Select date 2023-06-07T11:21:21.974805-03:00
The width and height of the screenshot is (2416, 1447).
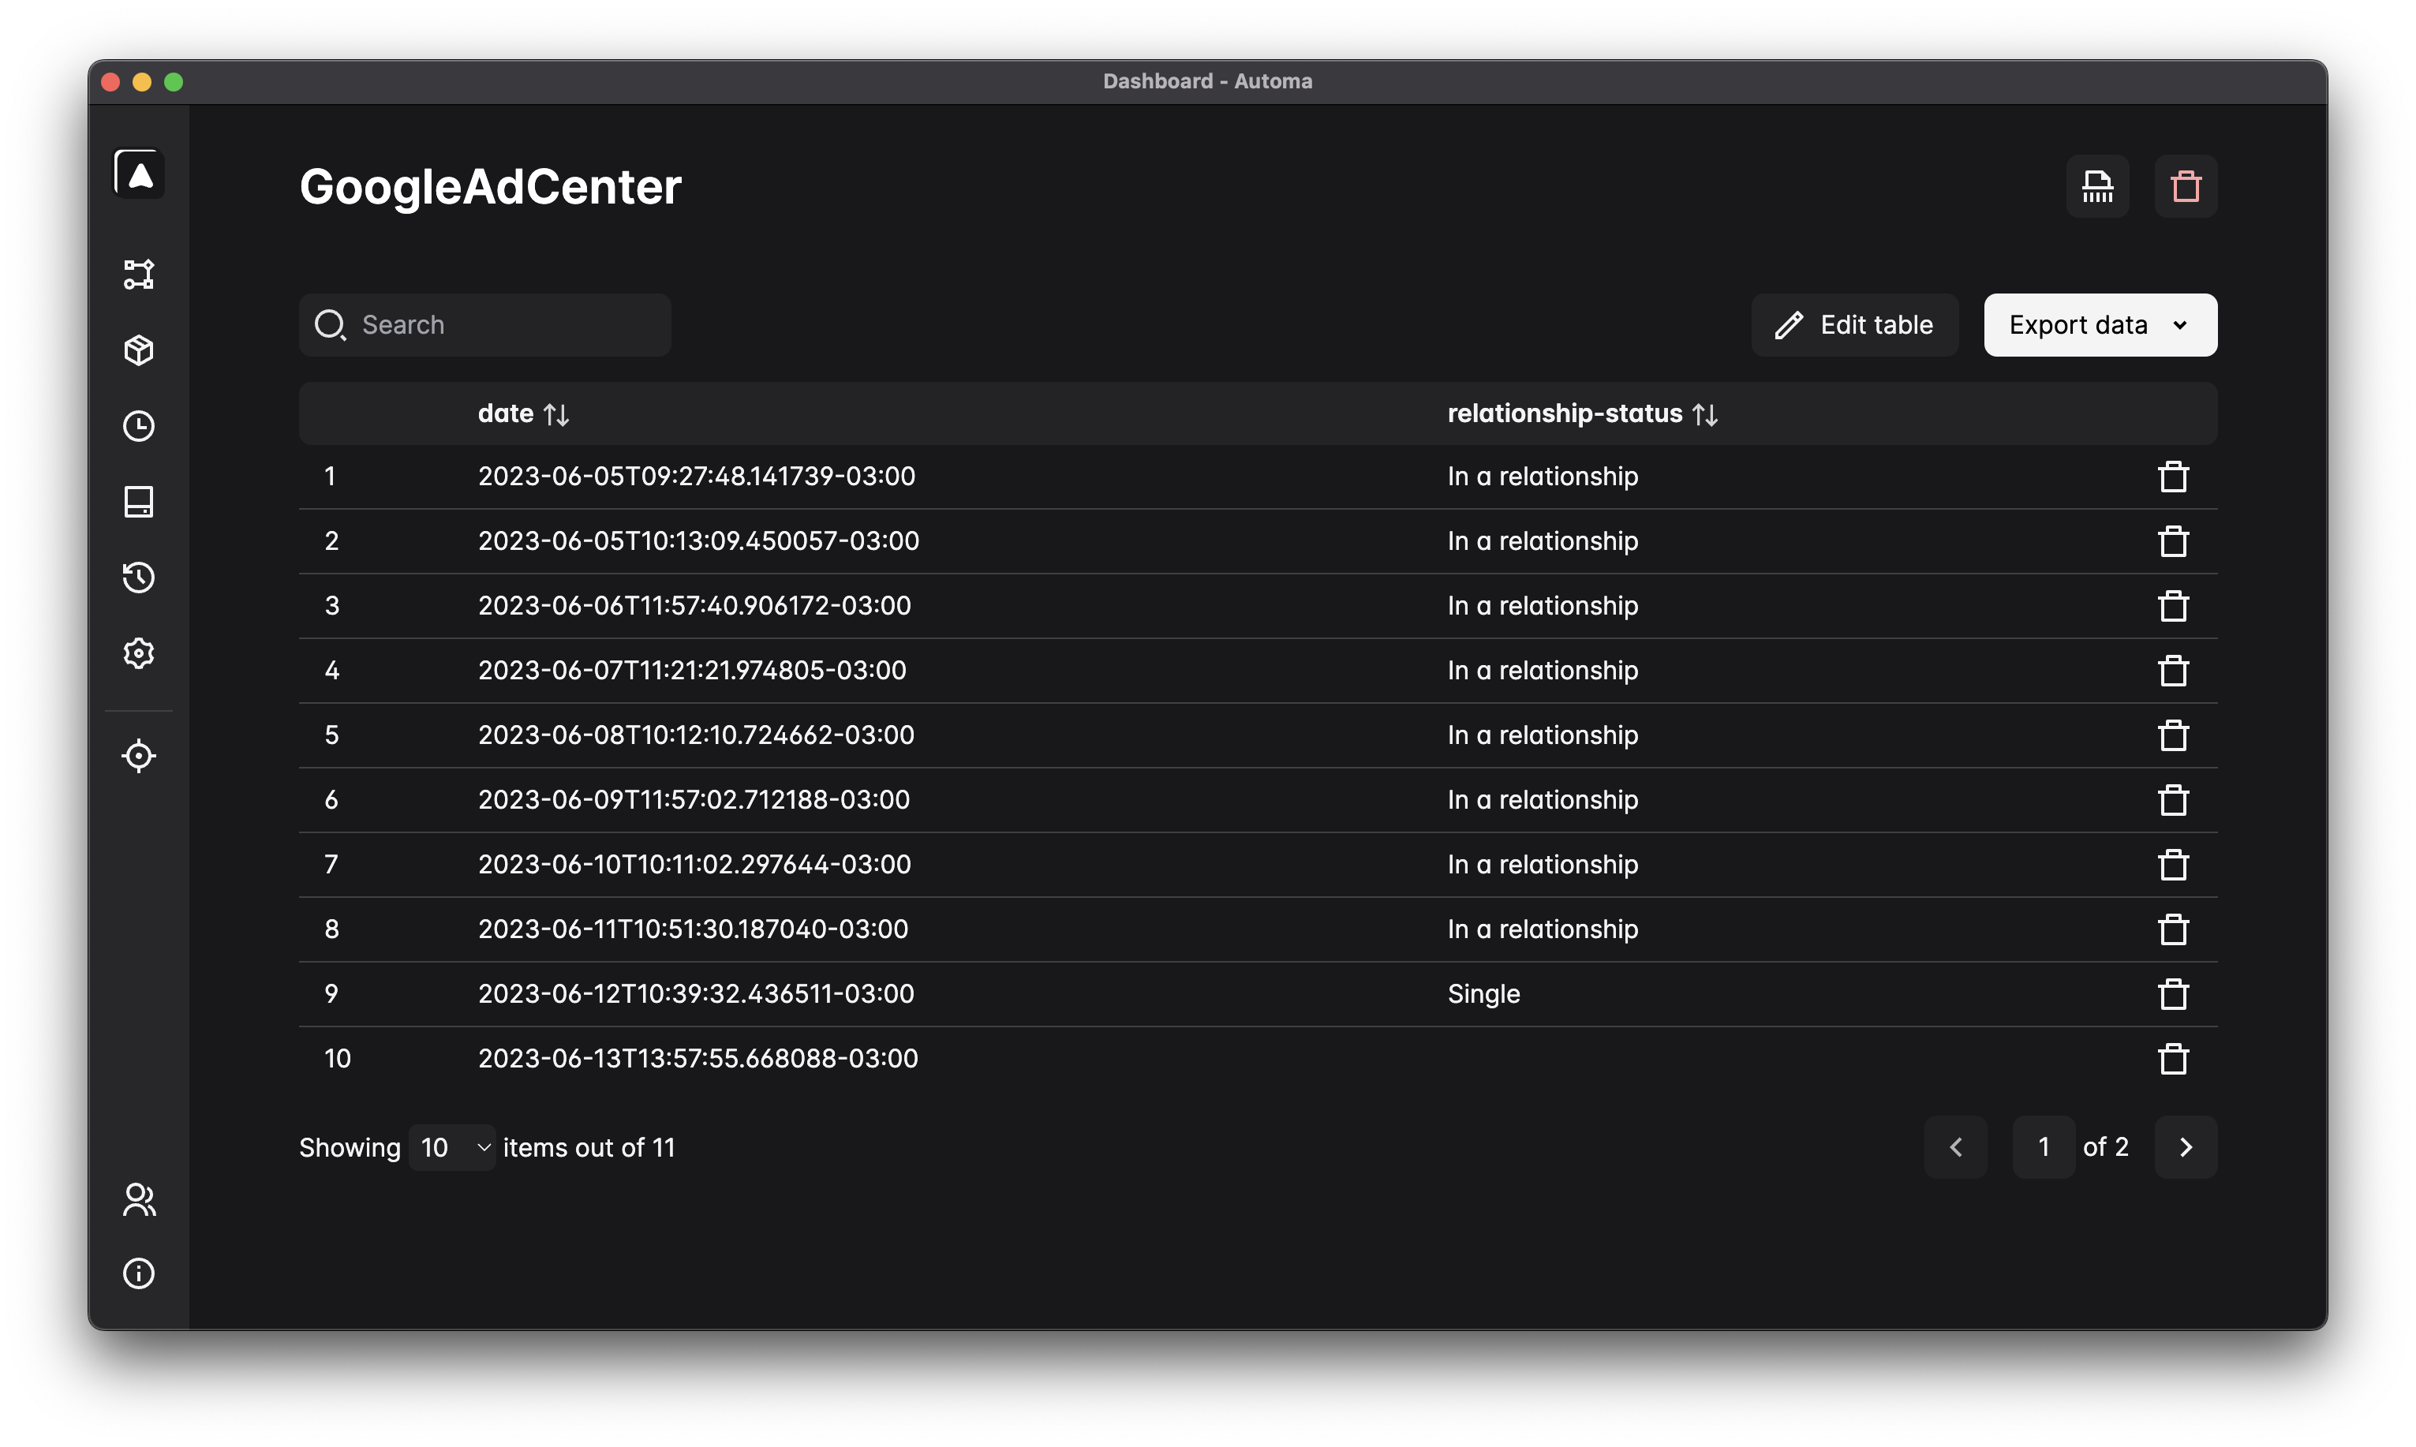pyautogui.click(x=692, y=670)
